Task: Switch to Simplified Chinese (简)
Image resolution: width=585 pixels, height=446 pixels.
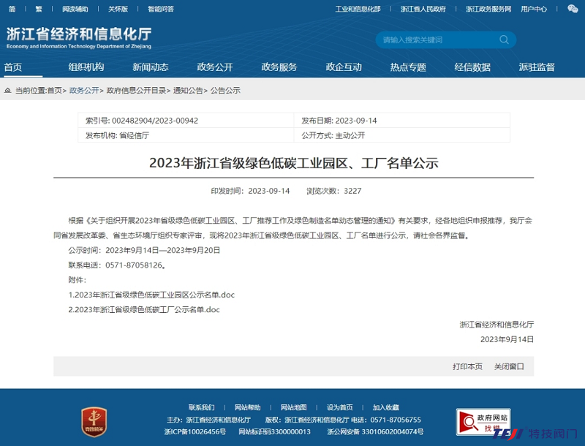Action: (x=12, y=9)
